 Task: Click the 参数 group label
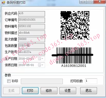click(8, 75)
